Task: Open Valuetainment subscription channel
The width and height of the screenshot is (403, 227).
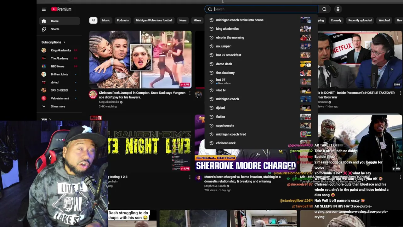Action: [x=60, y=98]
